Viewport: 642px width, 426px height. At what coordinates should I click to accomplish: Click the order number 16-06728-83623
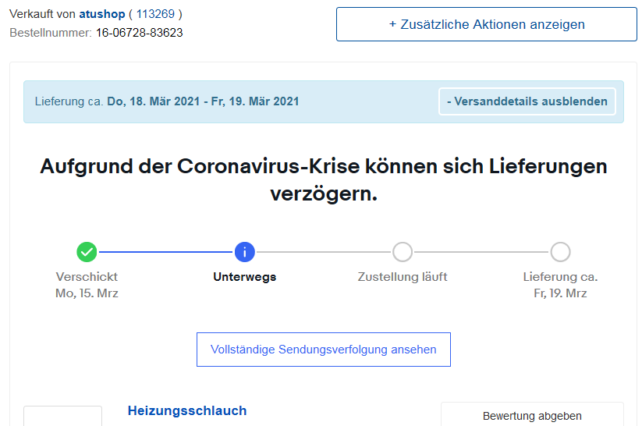139,33
